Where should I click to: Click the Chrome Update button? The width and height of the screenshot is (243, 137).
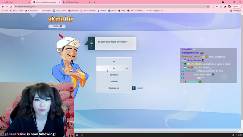[237, 6]
